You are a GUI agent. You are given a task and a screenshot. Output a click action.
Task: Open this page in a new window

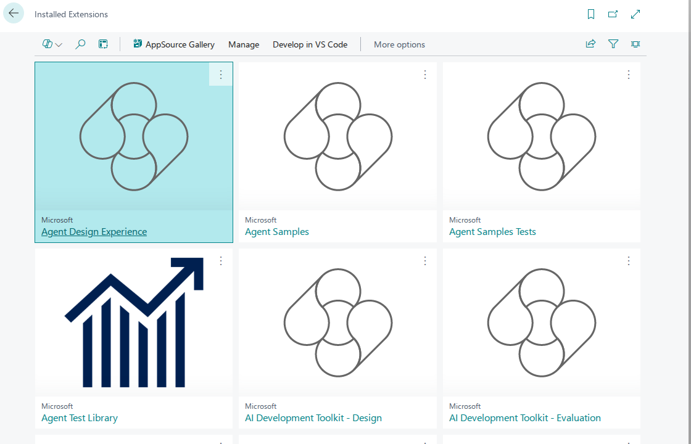coord(613,14)
